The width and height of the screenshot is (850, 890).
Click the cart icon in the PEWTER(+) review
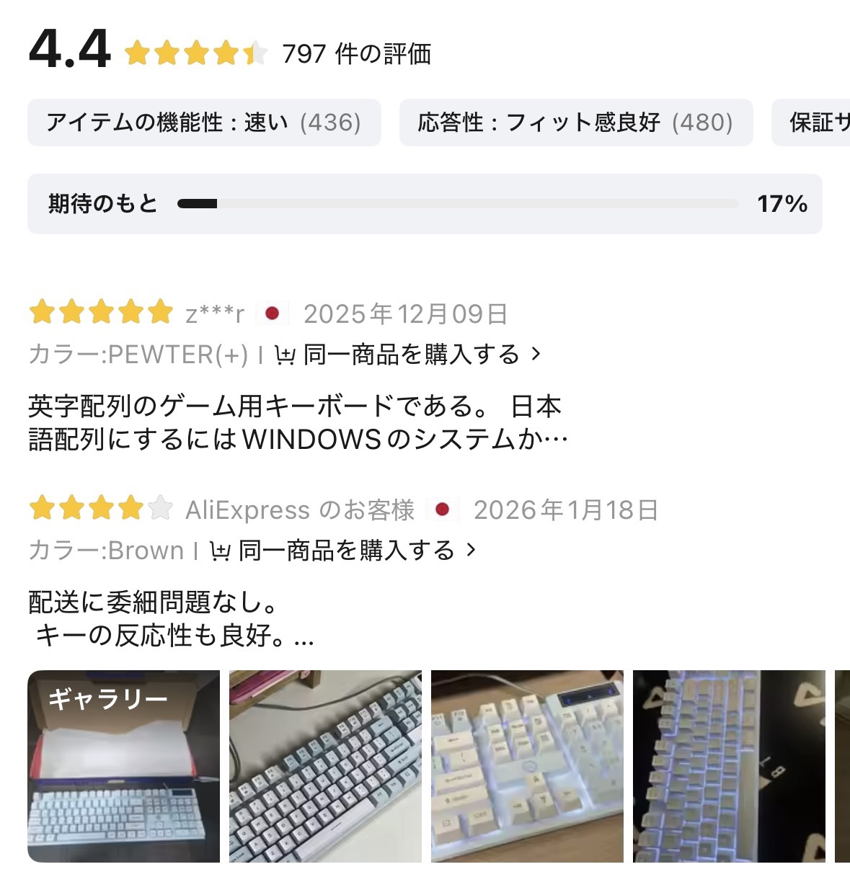[285, 355]
